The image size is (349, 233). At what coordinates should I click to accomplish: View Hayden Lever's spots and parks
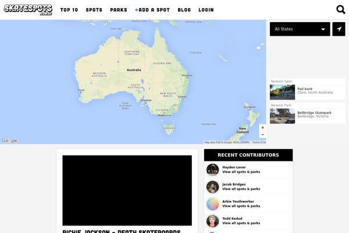coord(241,172)
